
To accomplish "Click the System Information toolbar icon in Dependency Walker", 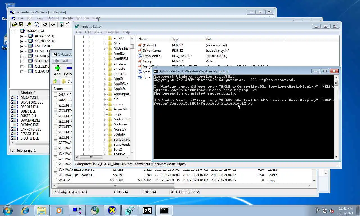I will (61, 25).
